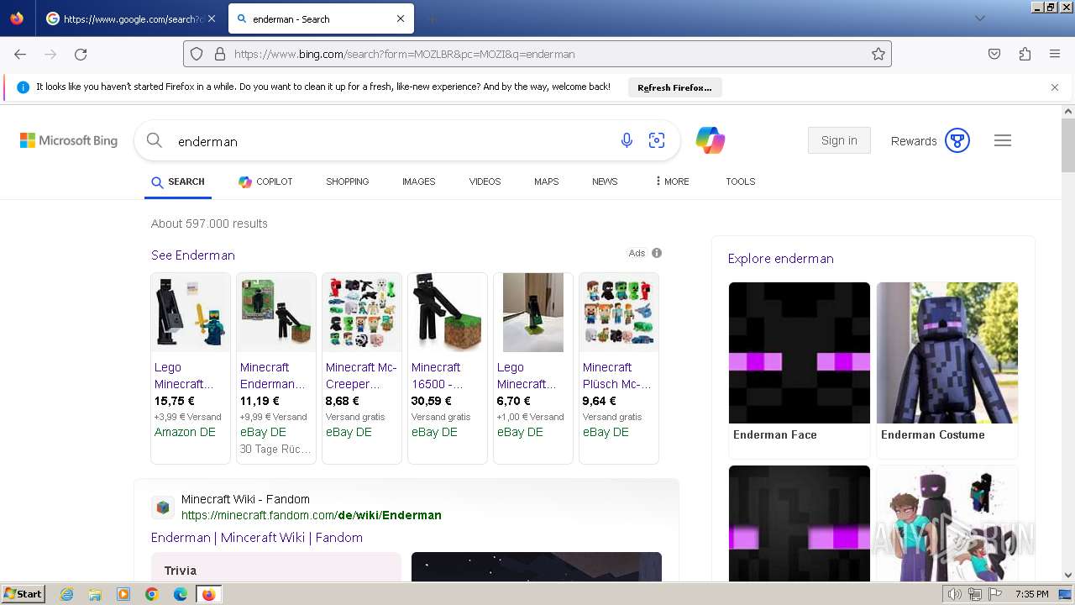
Task: Open the Minecraft Mc-Creeper 8,68 € ad
Action: coord(362,368)
